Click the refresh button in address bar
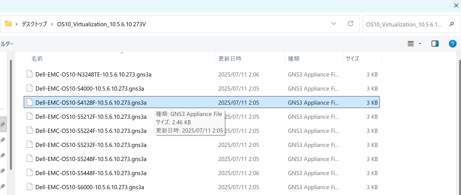Screen dimensions: 461x195 pyautogui.click(x=351, y=24)
